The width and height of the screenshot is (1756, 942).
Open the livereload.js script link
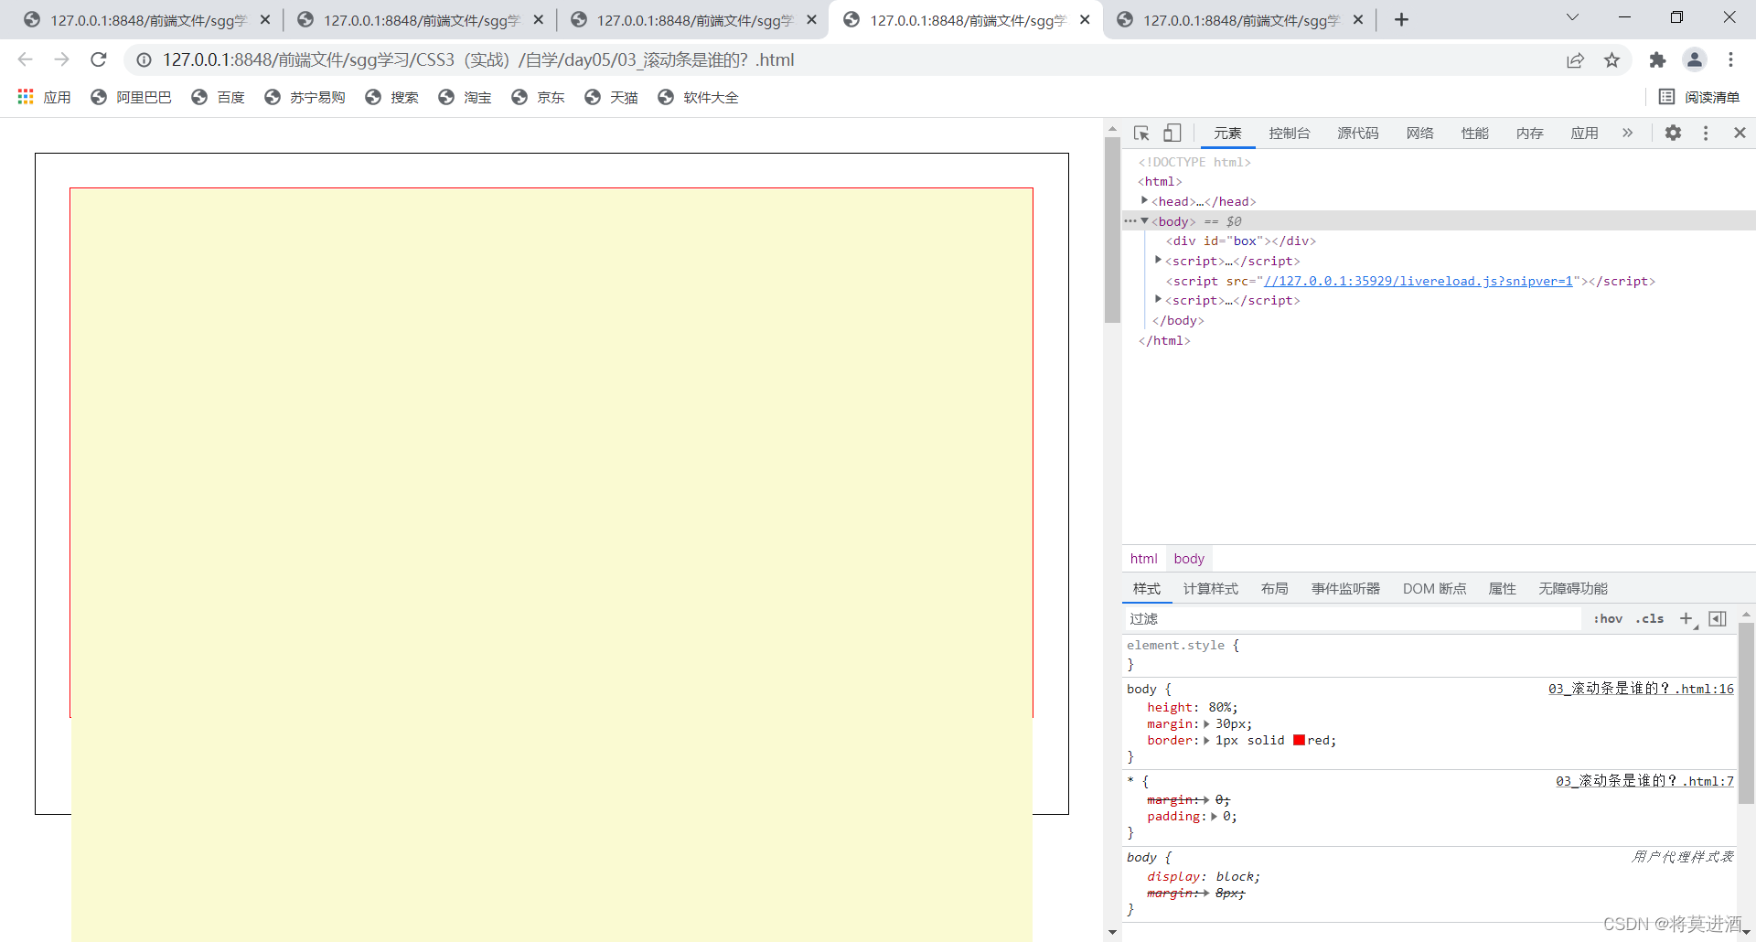coord(1419,282)
